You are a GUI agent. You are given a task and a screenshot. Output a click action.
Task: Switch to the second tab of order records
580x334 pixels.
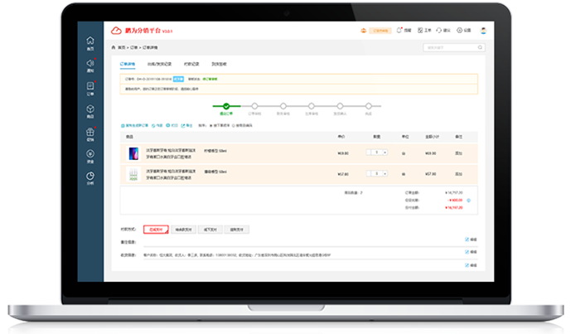(x=159, y=63)
